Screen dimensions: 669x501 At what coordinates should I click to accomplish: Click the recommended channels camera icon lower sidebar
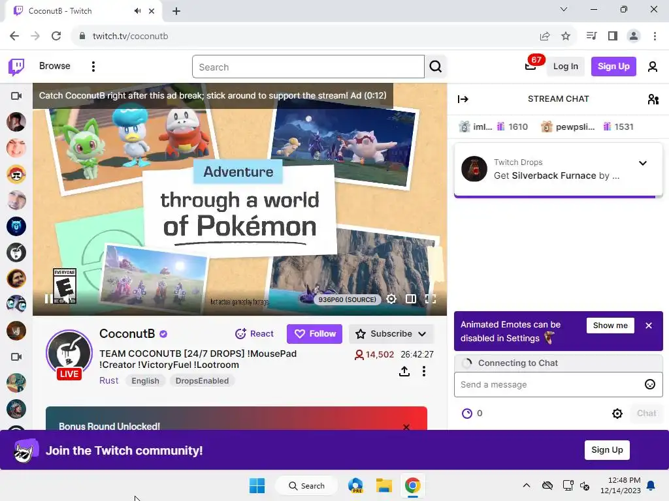click(16, 357)
